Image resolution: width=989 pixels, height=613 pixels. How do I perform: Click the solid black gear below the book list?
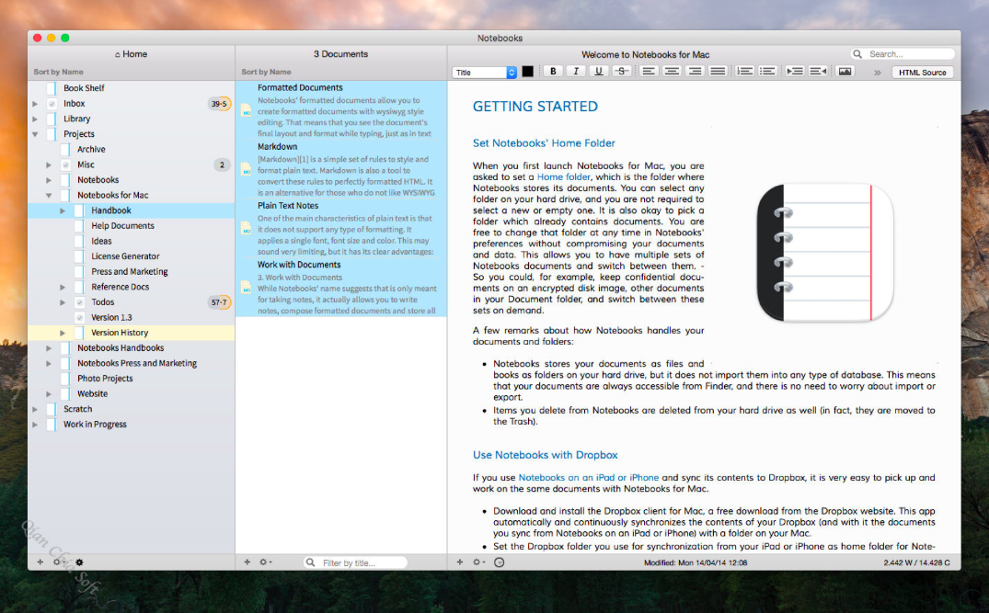pyautogui.click(x=79, y=562)
